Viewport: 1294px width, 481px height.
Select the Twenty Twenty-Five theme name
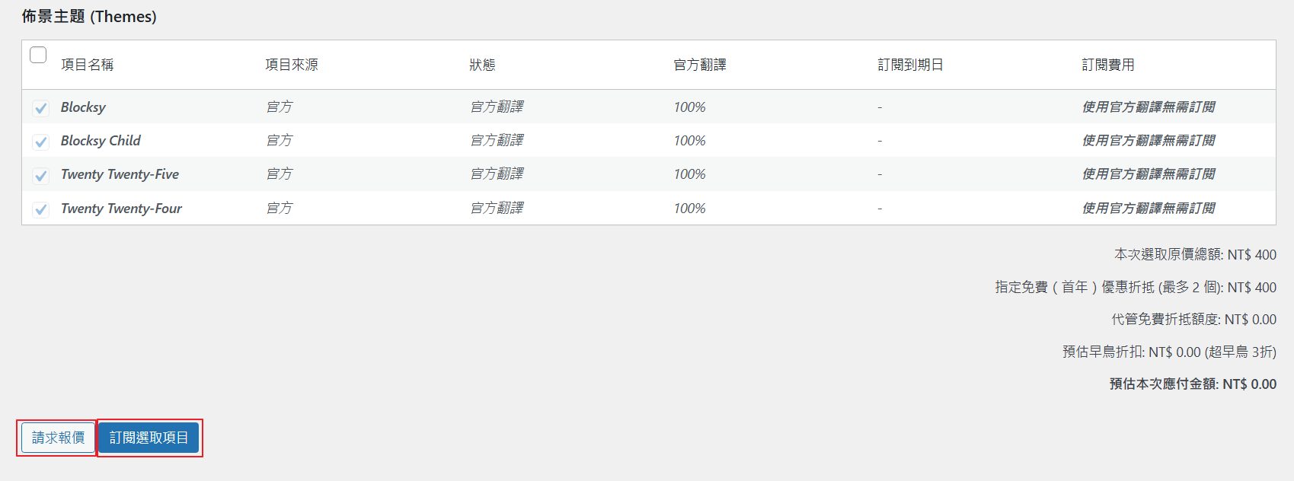[120, 174]
